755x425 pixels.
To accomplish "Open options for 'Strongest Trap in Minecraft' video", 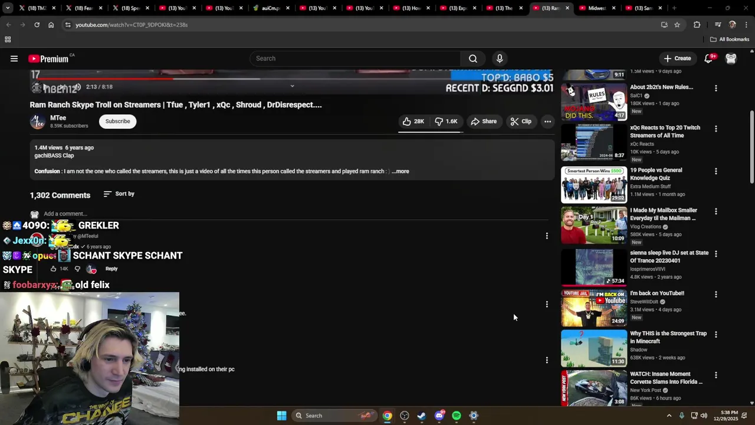I will click(716, 334).
